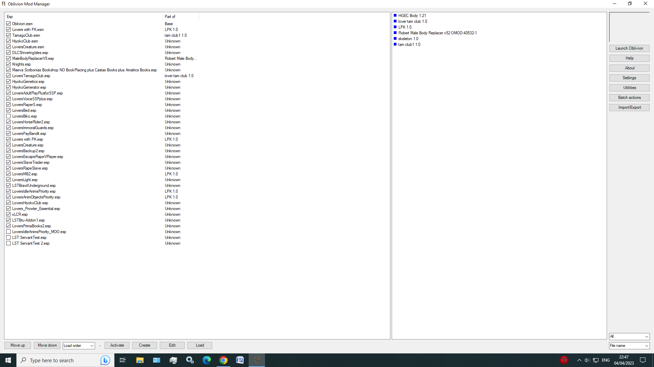This screenshot has height=367, width=654.
Task: Select the LSTBravilUnderground.esp entry
Action: [x=34, y=186]
